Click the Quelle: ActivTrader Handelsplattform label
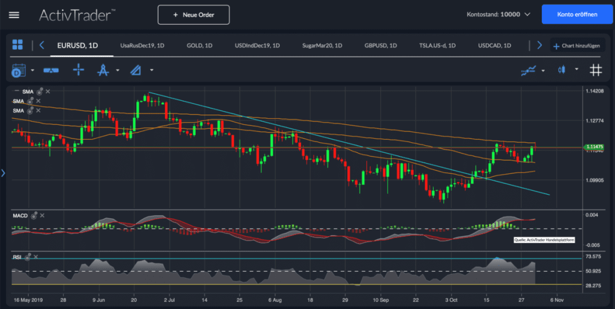 pyautogui.click(x=544, y=239)
